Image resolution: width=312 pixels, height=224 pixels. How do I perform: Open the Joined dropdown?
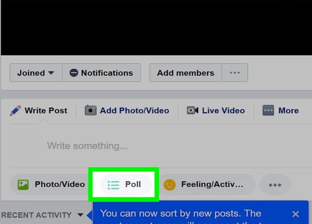tap(36, 73)
